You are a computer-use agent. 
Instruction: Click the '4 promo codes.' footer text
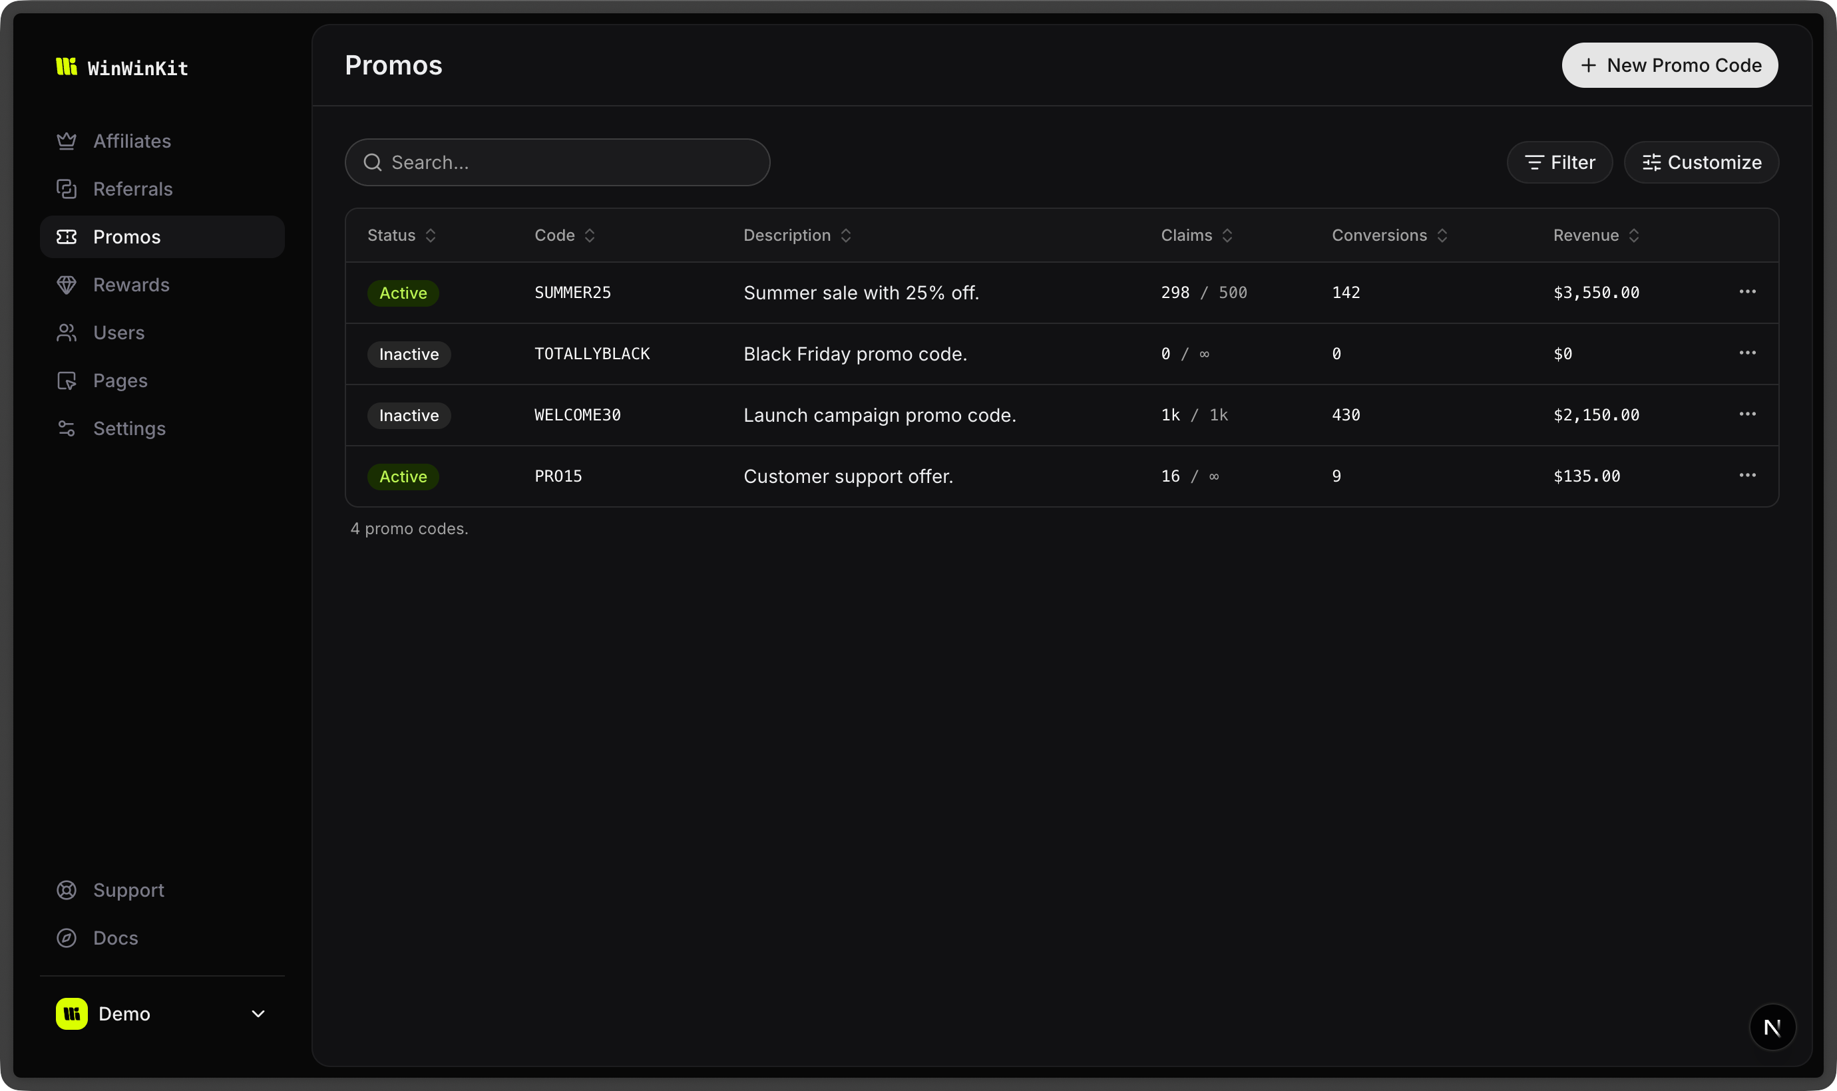(x=409, y=529)
